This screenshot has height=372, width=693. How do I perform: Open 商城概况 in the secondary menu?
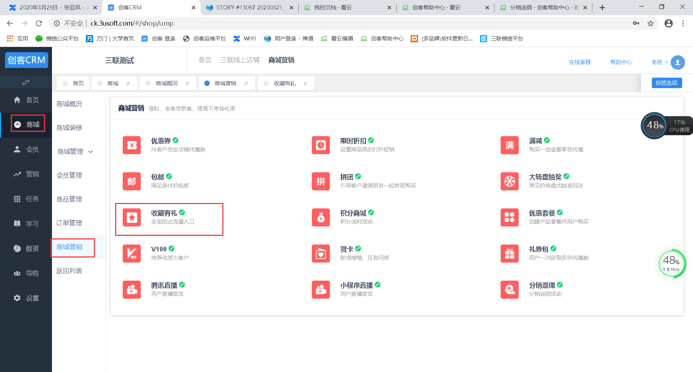point(69,104)
